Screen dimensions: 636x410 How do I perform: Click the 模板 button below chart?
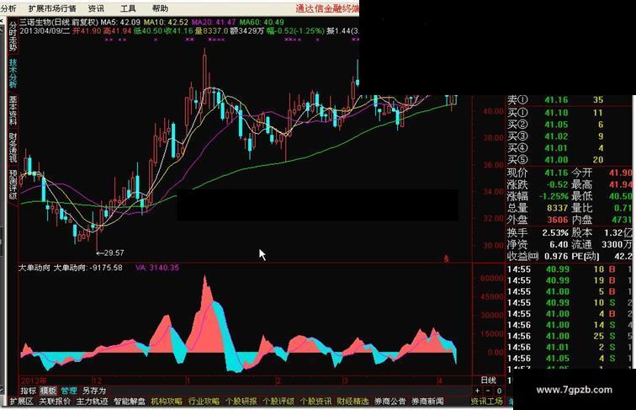pos(48,391)
